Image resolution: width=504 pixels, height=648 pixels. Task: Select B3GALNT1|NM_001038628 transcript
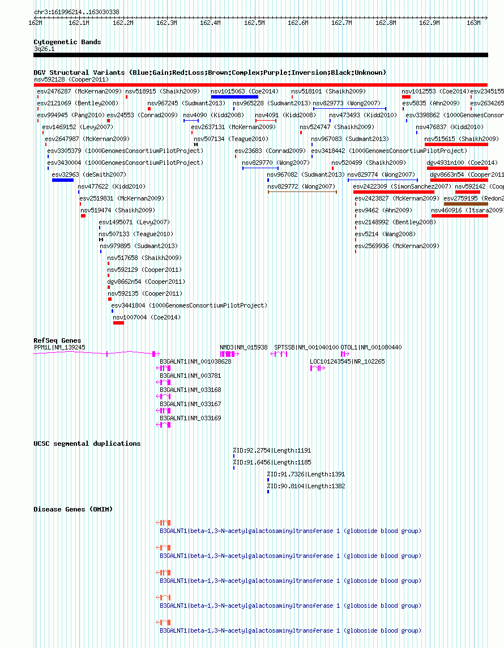point(195,361)
